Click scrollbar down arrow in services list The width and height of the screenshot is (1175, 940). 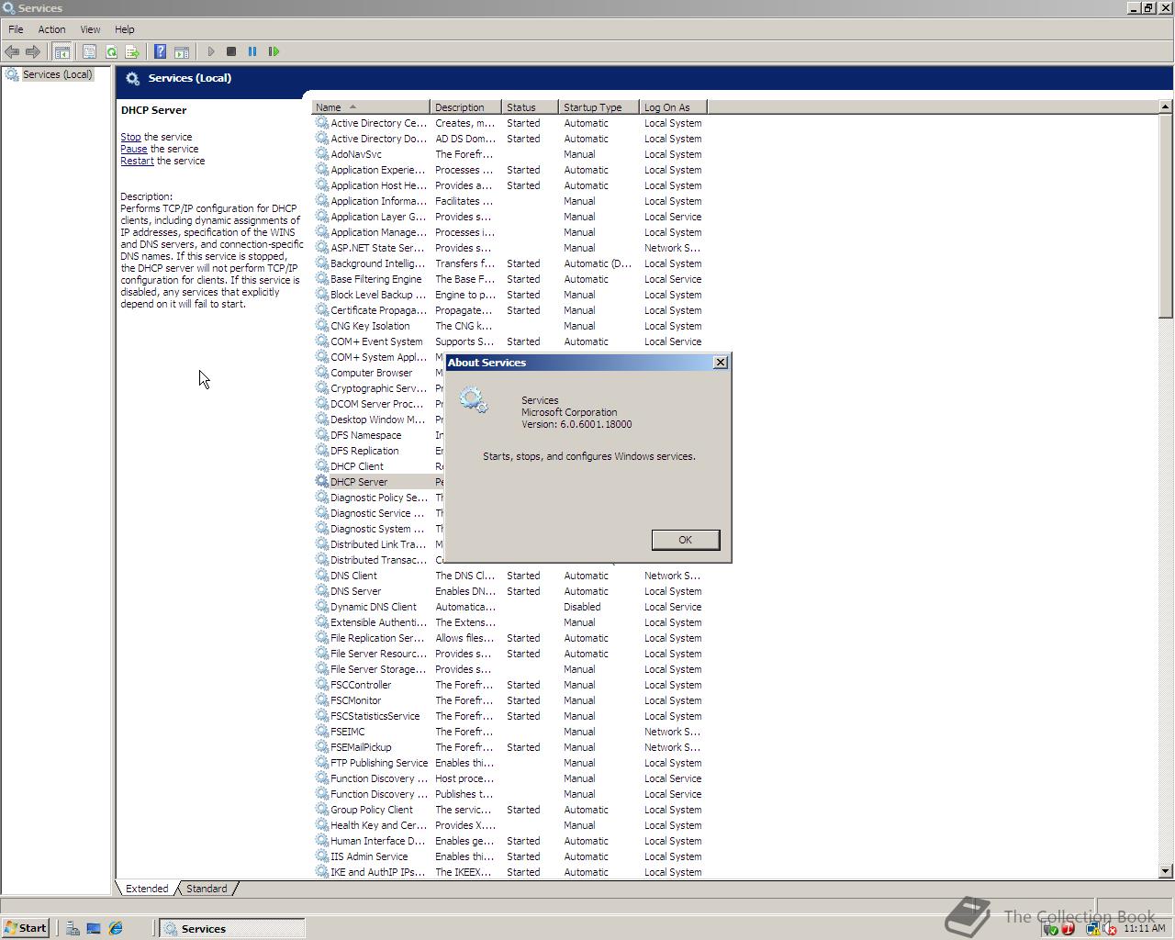(x=1166, y=870)
